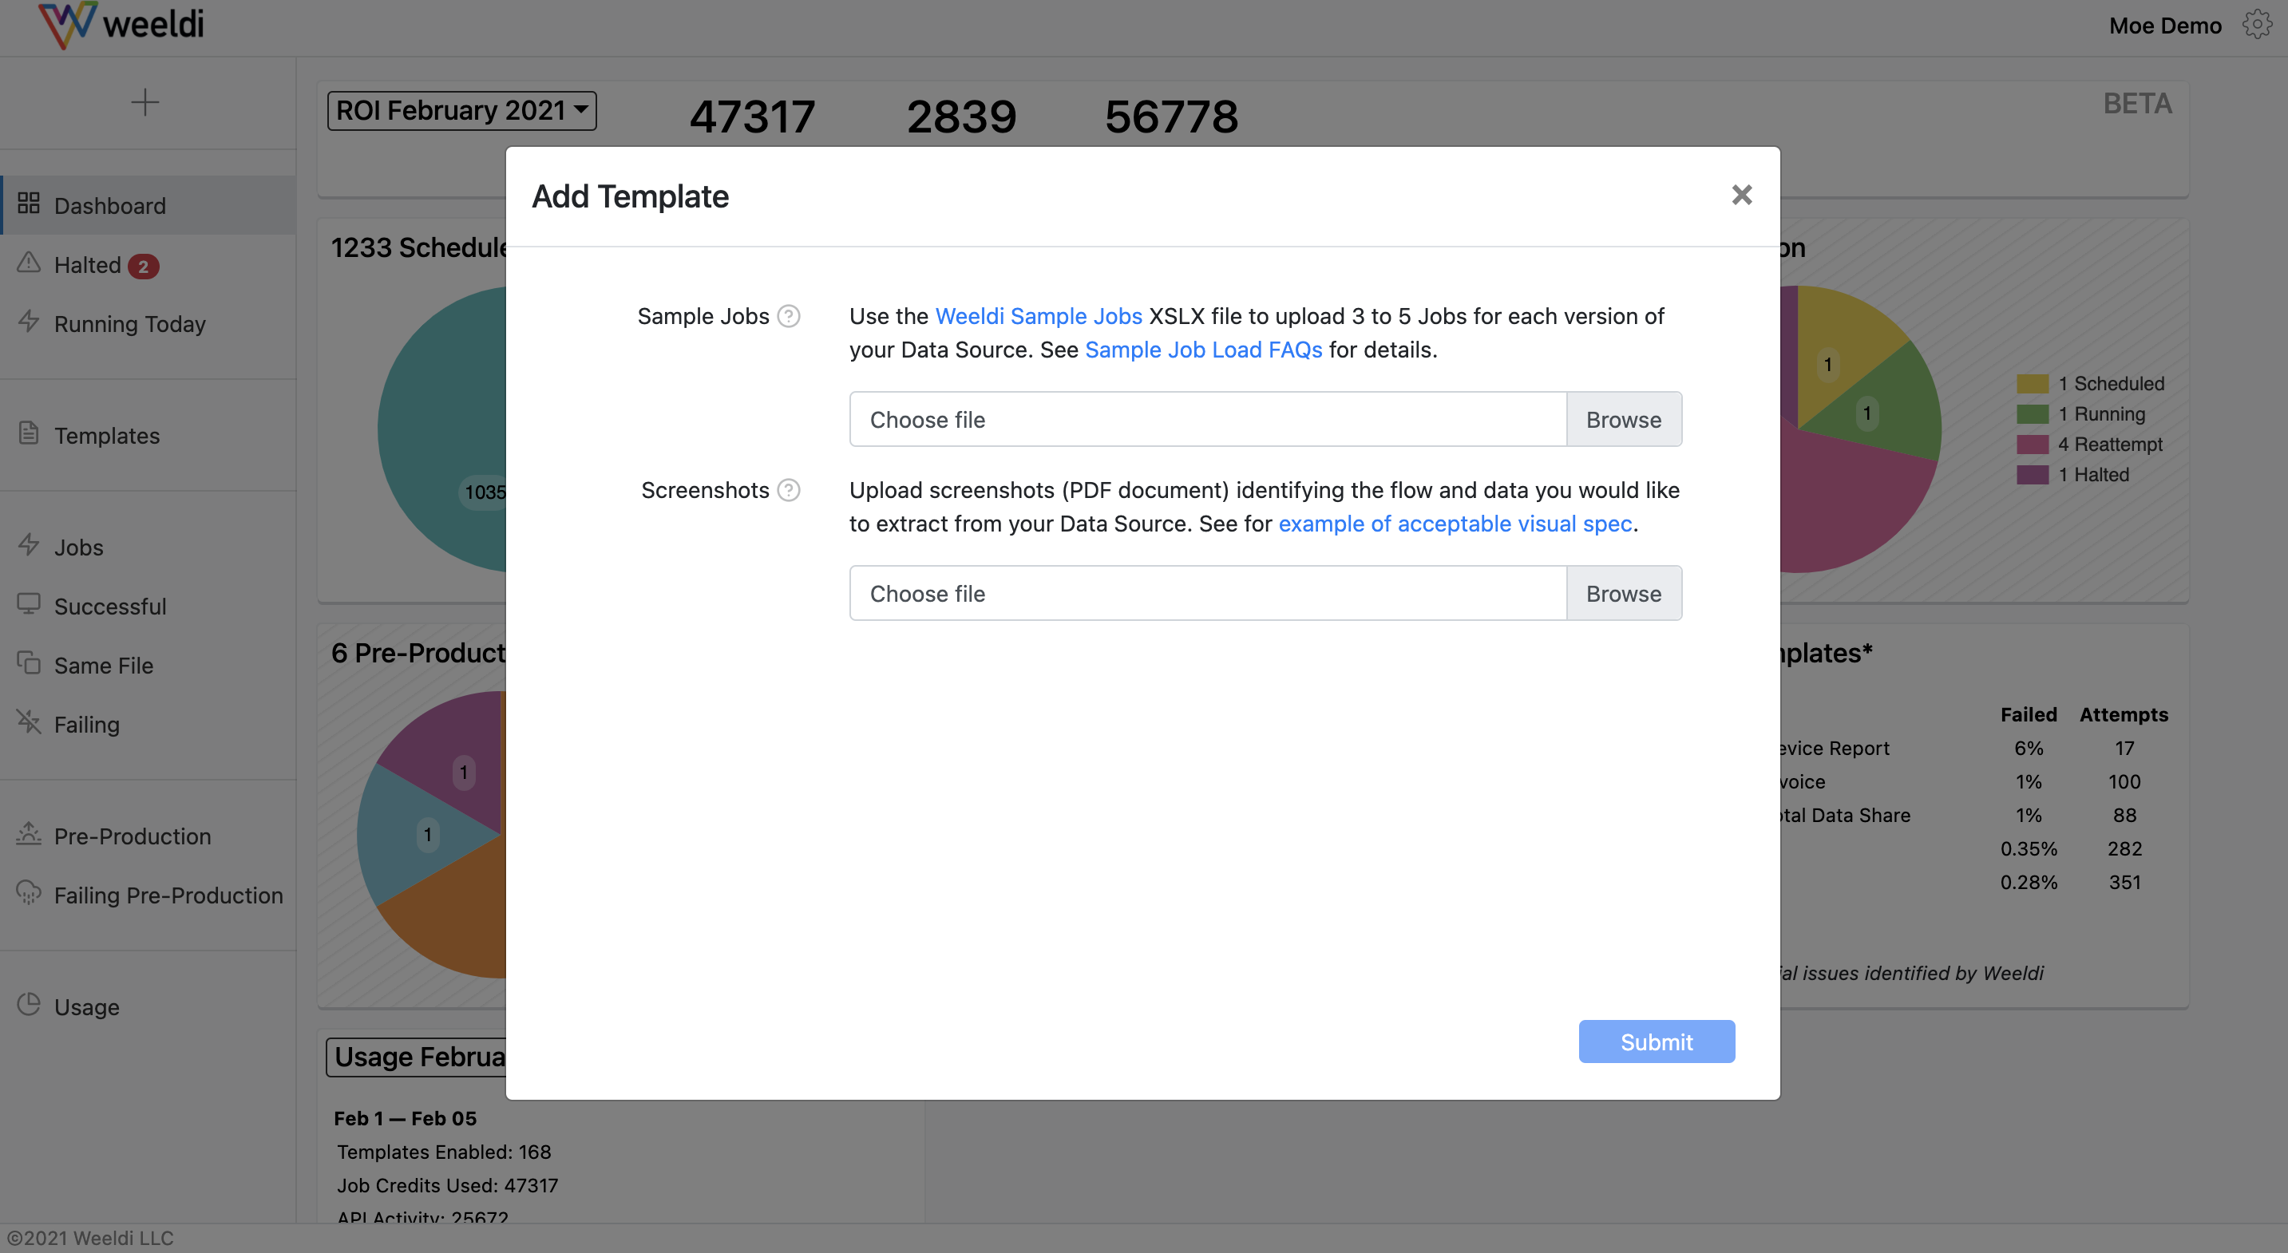Image resolution: width=2288 pixels, height=1253 pixels.
Task: Click the Halted warning triangle icon
Action: pyautogui.click(x=29, y=263)
